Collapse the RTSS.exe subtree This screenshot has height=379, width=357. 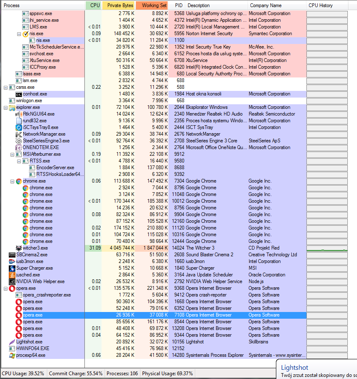(19, 161)
